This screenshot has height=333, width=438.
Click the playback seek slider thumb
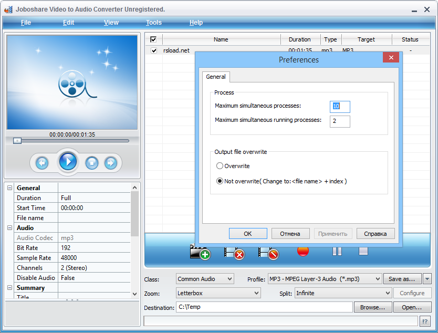coord(17,141)
